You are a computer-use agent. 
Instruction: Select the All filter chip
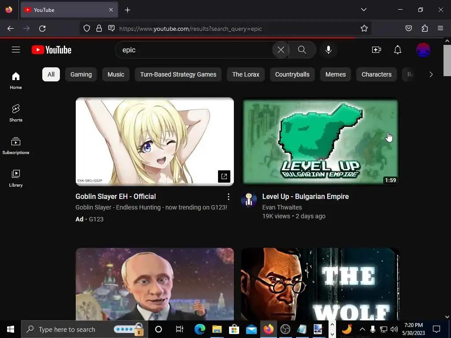tap(51, 74)
